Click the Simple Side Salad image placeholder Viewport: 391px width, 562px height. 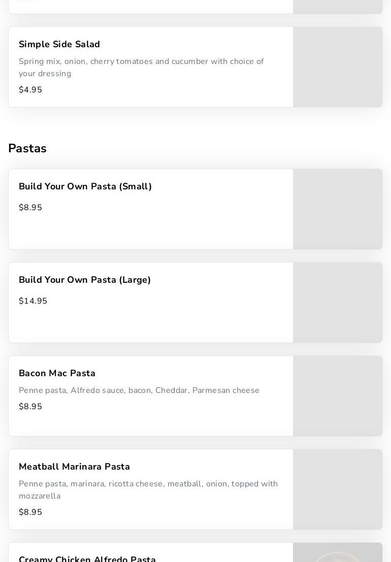pos(338,67)
